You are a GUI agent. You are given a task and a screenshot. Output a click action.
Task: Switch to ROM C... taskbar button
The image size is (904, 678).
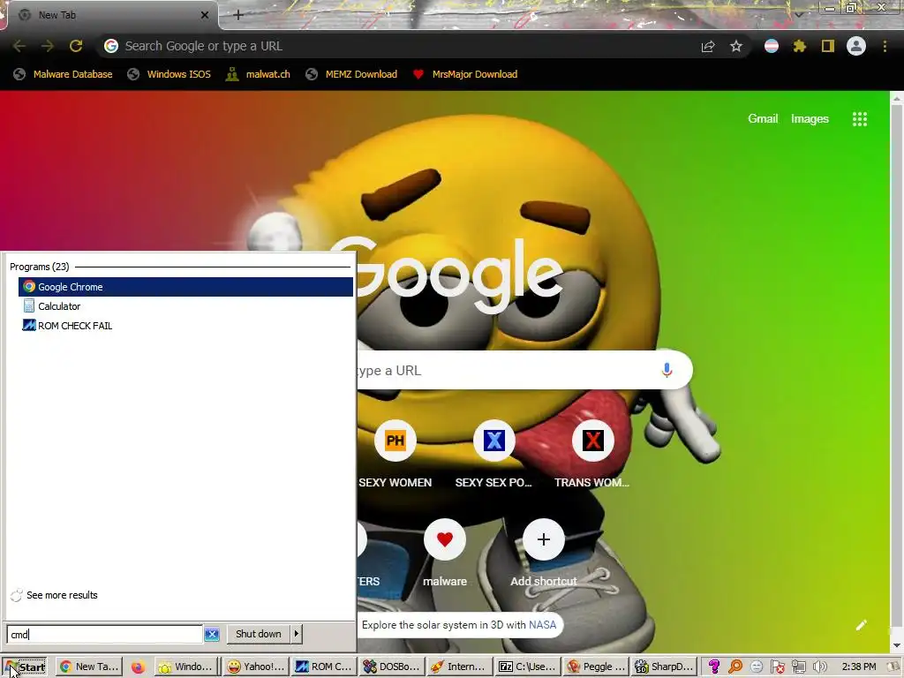324,667
